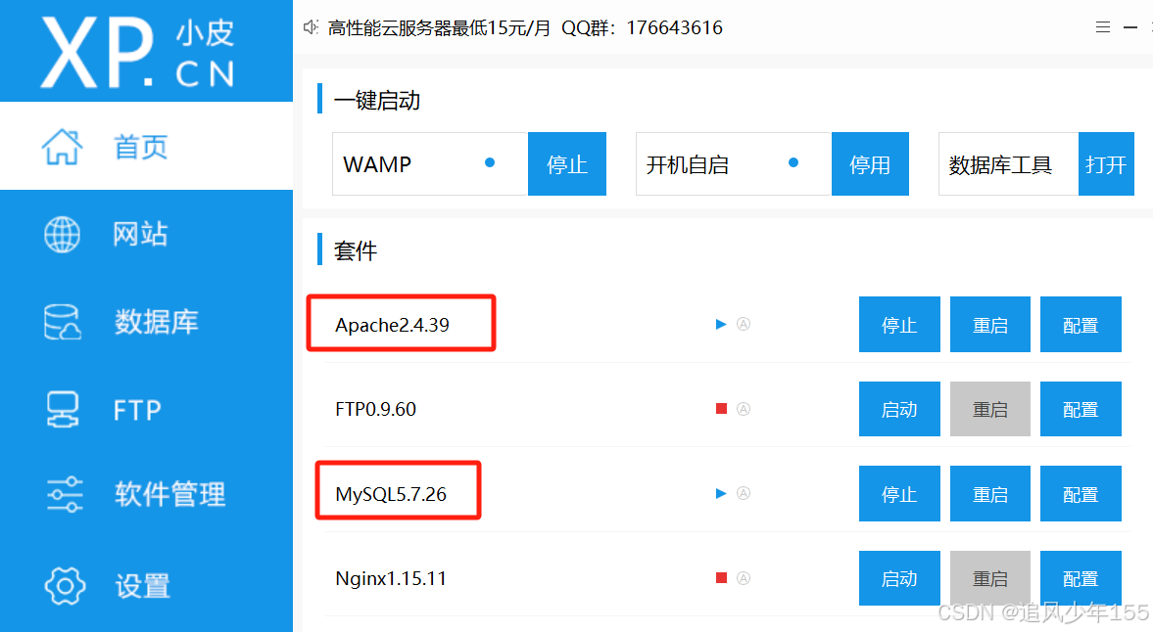Start Nginx1.15.11 with 启动
Viewport: 1153px width, 632px height.
pyautogui.click(x=899, y=578)
